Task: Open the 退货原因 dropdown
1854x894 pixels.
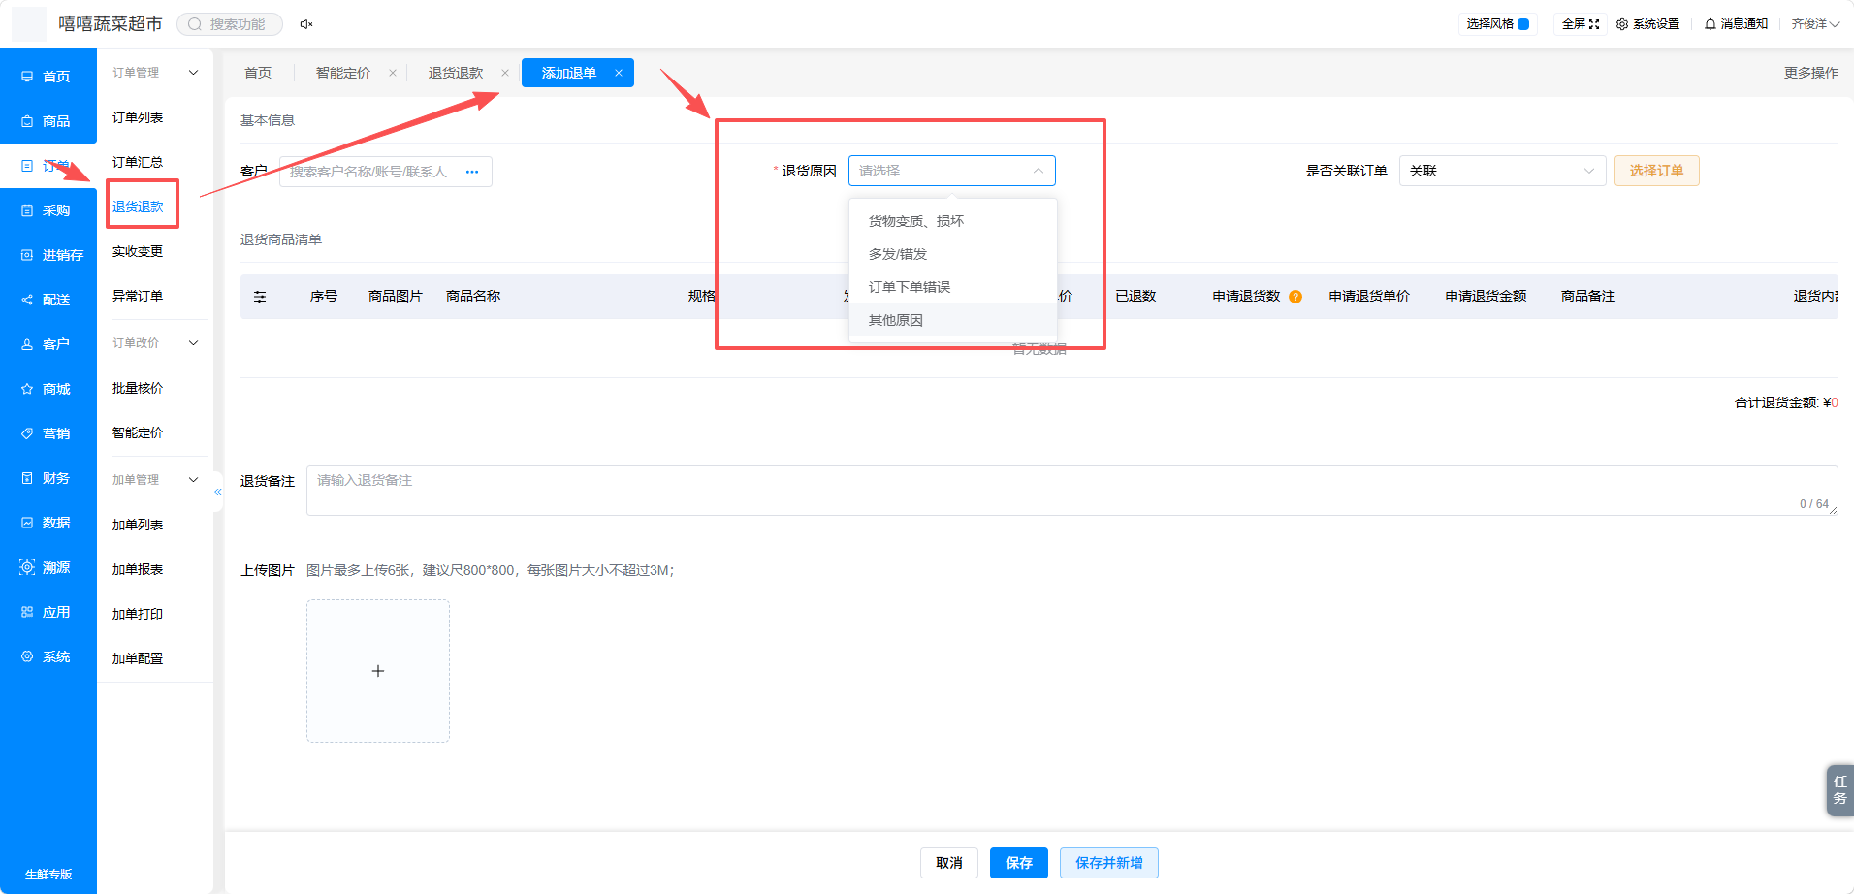Action: coord(952,171)
